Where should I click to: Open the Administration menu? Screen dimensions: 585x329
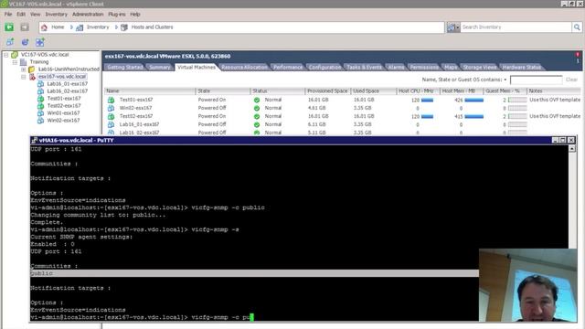88,15
